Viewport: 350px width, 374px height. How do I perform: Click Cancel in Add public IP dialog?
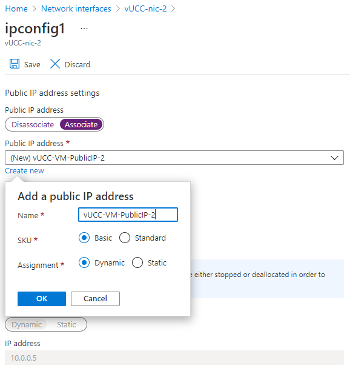pos(95,299)
